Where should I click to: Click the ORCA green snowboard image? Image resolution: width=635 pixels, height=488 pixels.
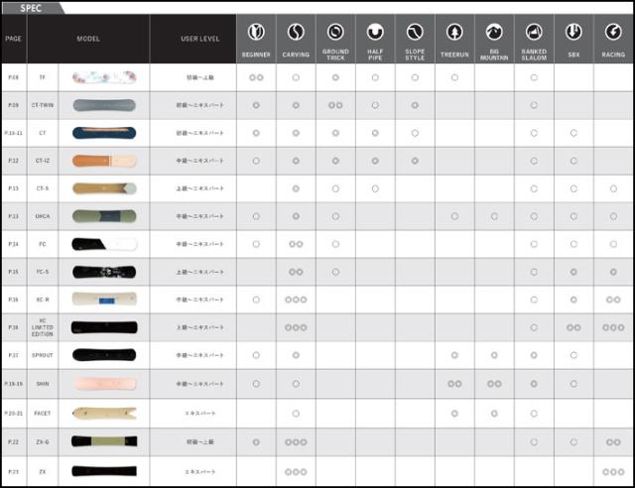(x=104, y=216)
